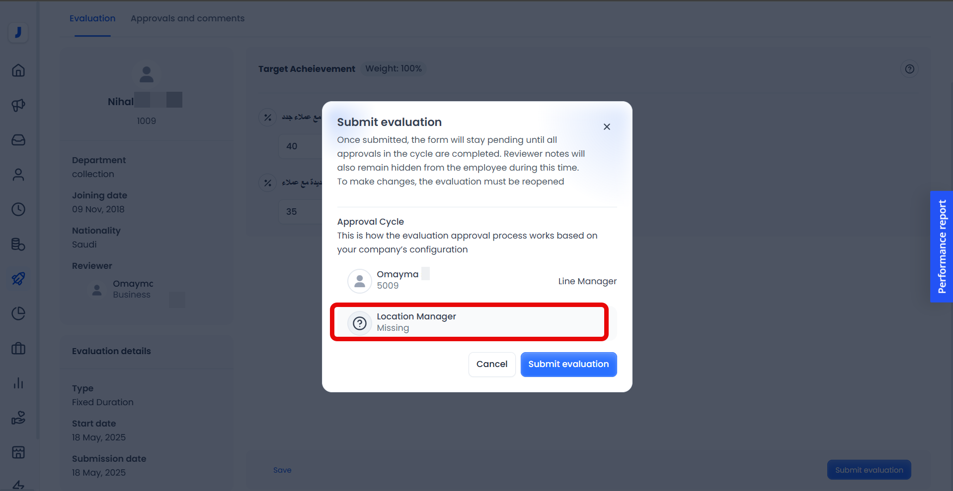Open the clock attendance icon
The width and height of the screenshot is (953, 491).
click(18, 209)
